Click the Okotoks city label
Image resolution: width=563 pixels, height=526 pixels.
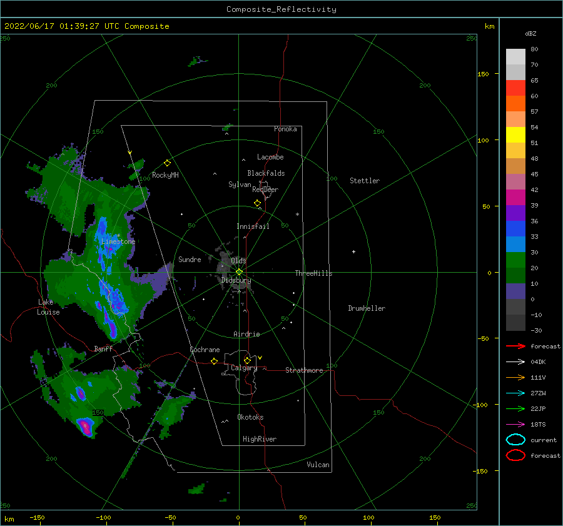click(x=250, y=417)
